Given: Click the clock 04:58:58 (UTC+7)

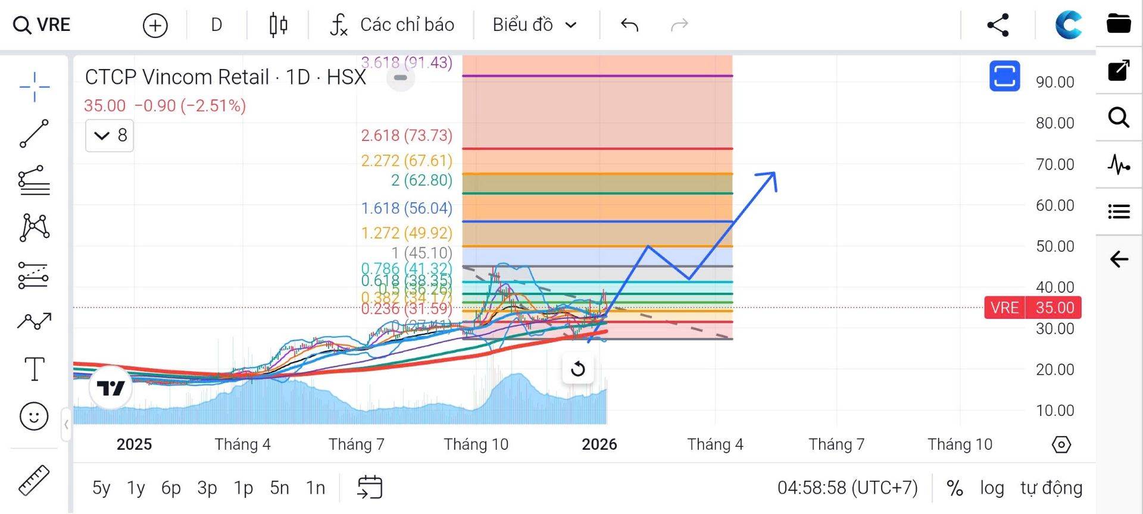Looking at the screenshot, I should 847,488.
